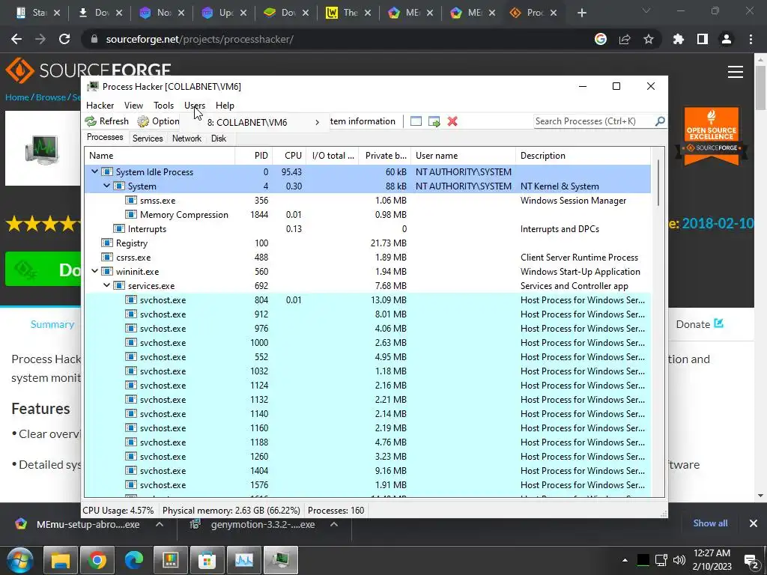The image size is (767, 575).
Task: Click the Refresh toolbar icon in Process Hacker
Action: pos(91,121)
